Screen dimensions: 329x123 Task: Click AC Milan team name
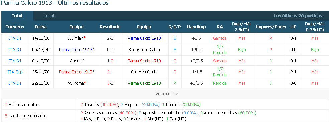click(76, 38)
